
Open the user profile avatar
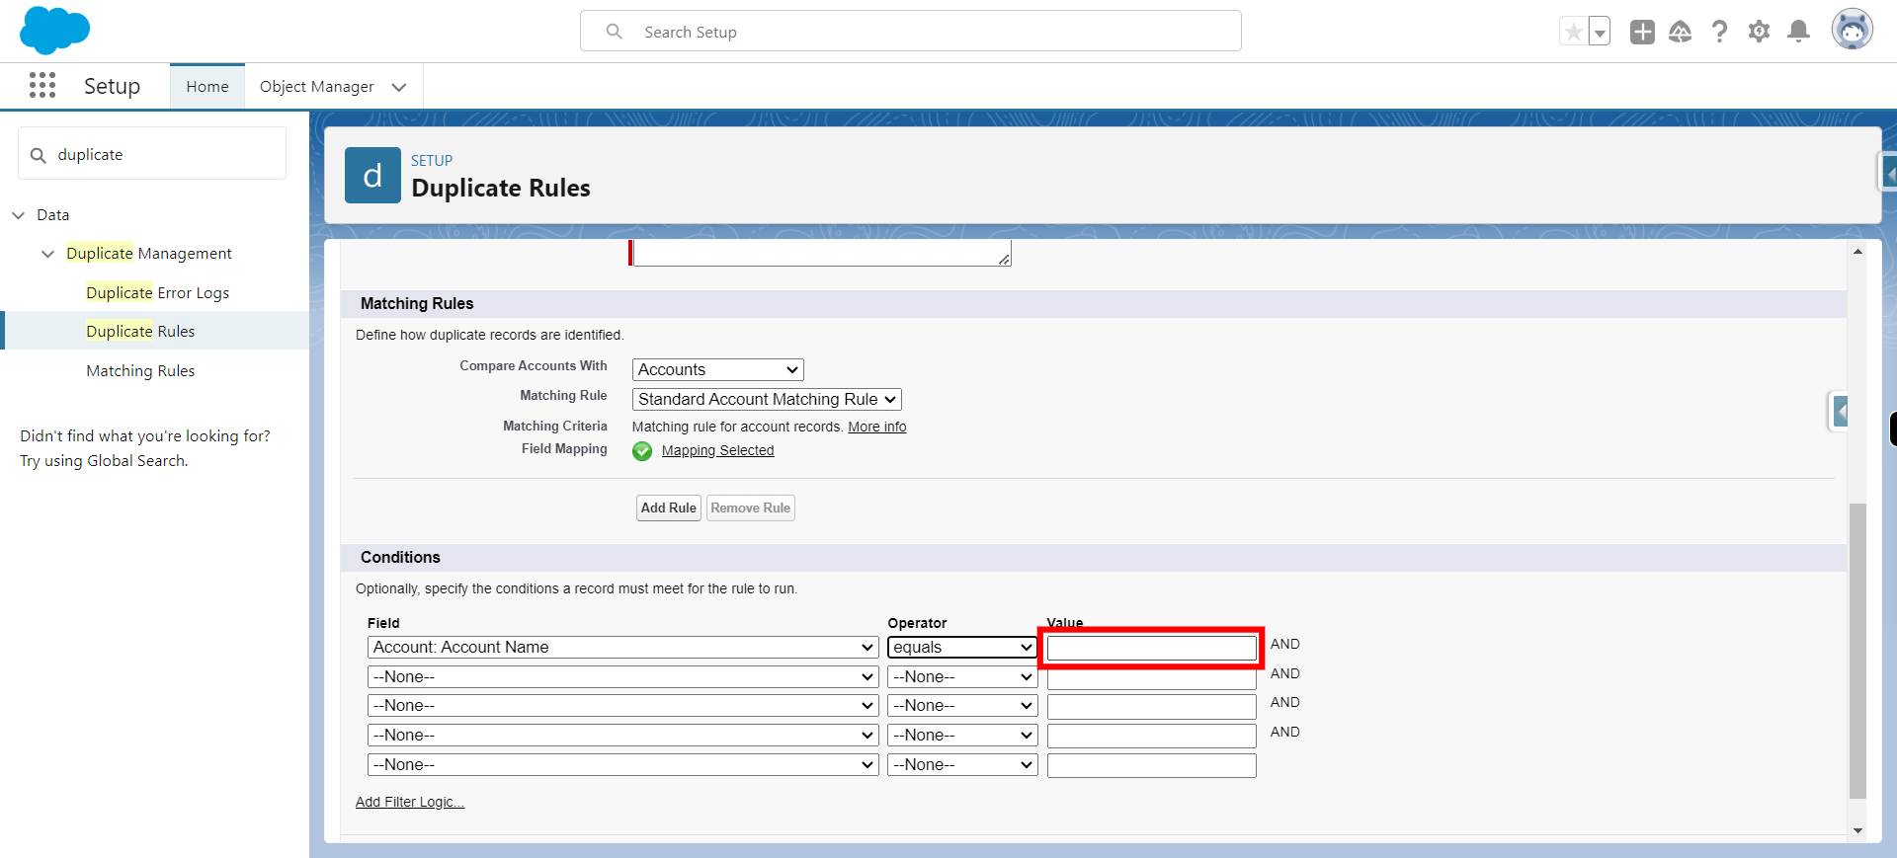[1852, 30]
